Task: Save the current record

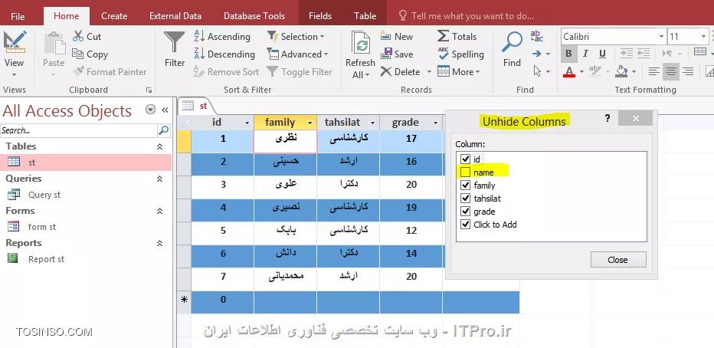Action: (397, 54)
